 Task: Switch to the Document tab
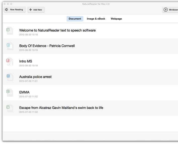pyautogui.click(x=75, y=19)
